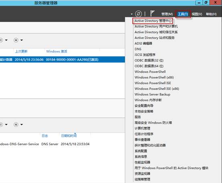Select server row with 2014/5/18 23:56:06

(x=63, y=59)
